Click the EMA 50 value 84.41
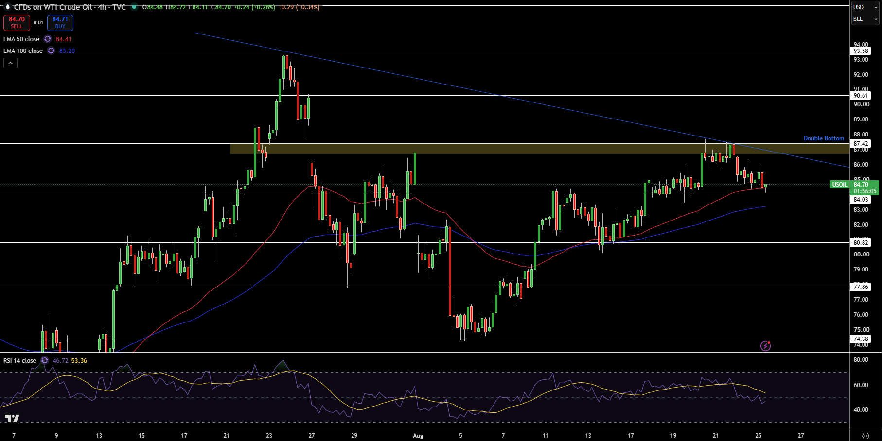 63,39
